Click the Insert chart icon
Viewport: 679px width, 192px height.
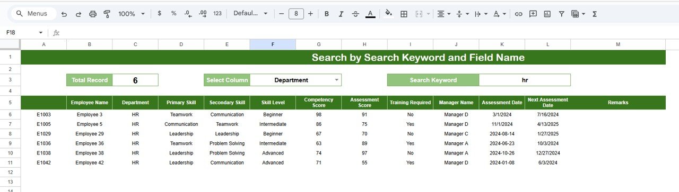pyautogui.click(x=547, y=14)
